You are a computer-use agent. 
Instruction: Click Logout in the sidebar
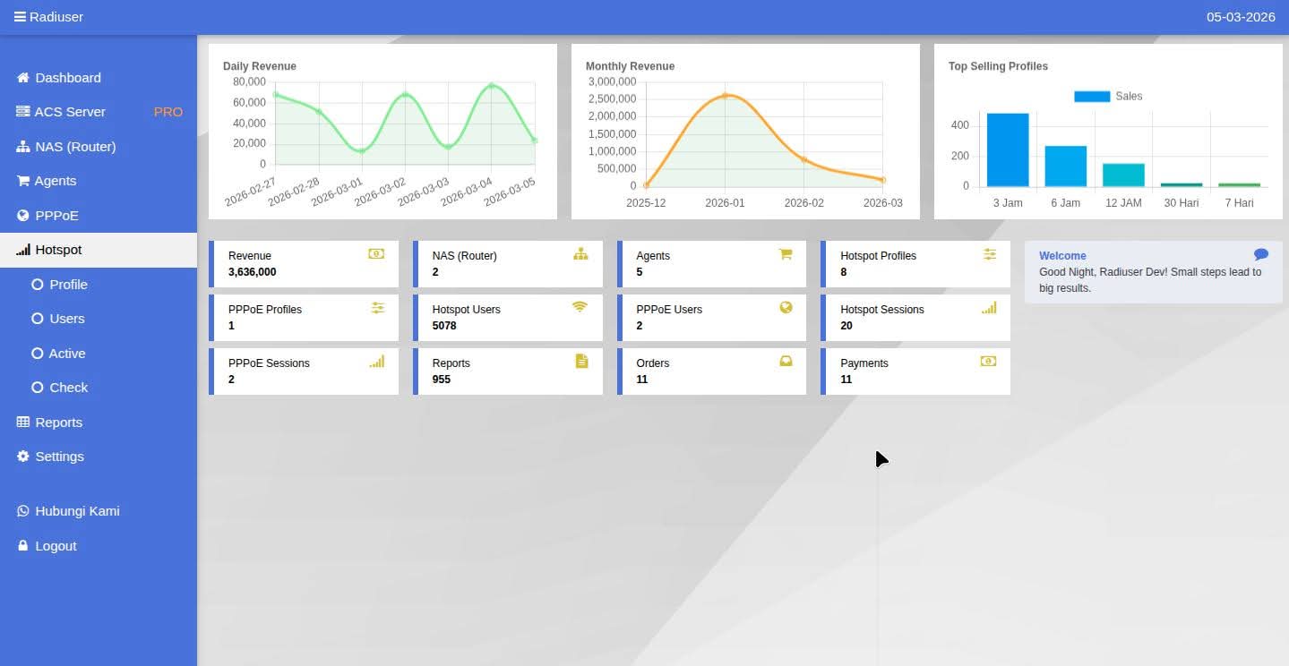(x=56, y=545)
